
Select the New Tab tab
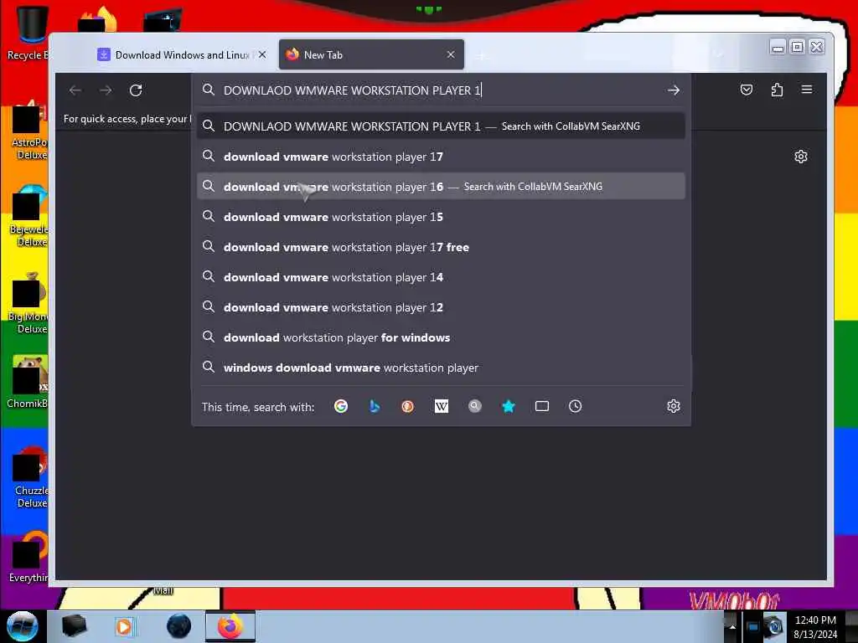[371, 54]
